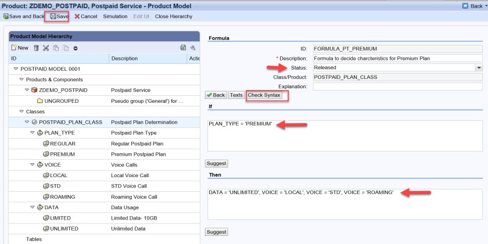Click Suggest button below the If box

(216, 163)
